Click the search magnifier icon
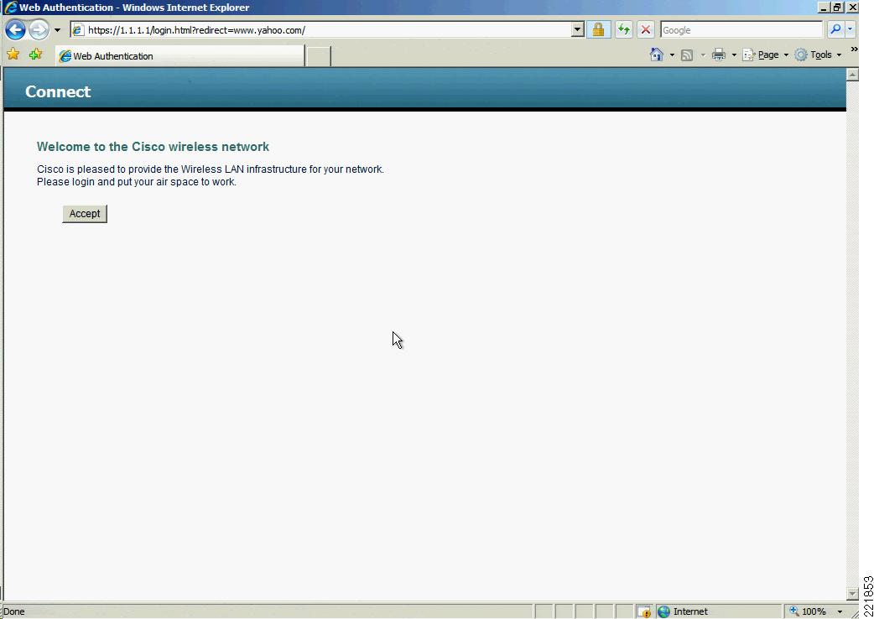The height and width of the screenshot is (619, 874). pyautogui.click(x=835, y=29)
